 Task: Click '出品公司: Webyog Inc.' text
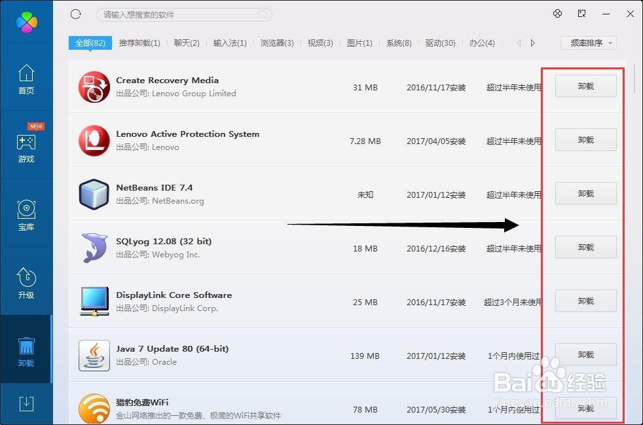[x=158, y=255]
